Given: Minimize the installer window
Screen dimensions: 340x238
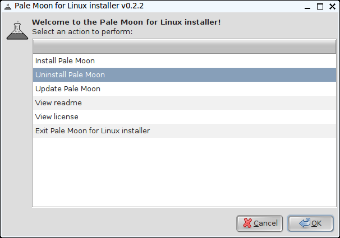Looking at the screenshot, I should (x=307, y=7).
